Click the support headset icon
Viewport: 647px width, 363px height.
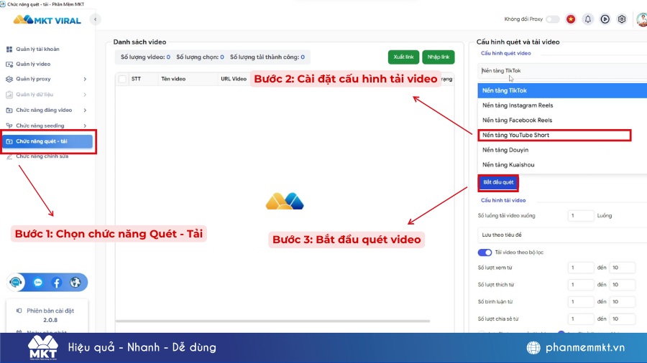[16, 283]
